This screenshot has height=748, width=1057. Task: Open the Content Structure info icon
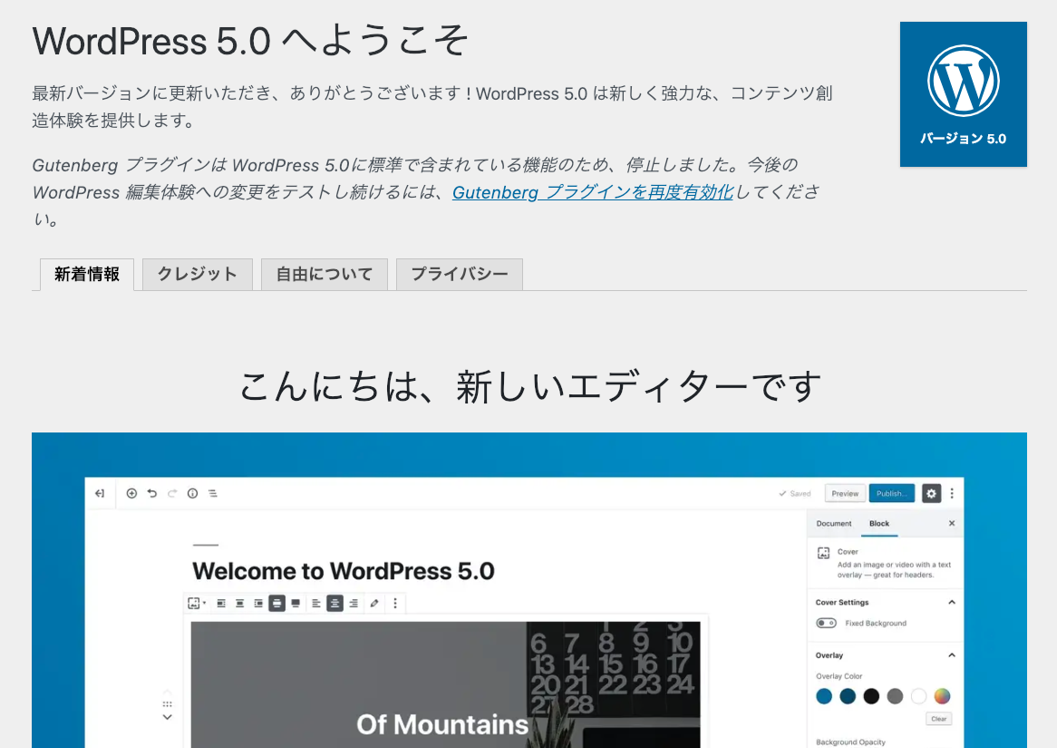[x=192, y=493]
